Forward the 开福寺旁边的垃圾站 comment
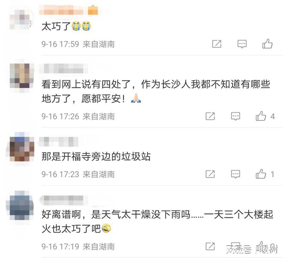 tap(210, 174)
